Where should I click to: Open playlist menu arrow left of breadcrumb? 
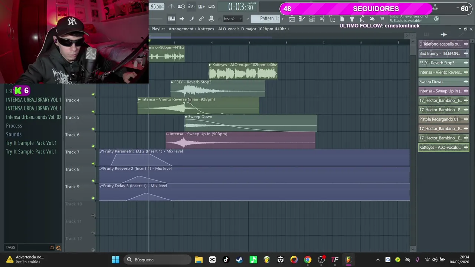tap(150, 29)
